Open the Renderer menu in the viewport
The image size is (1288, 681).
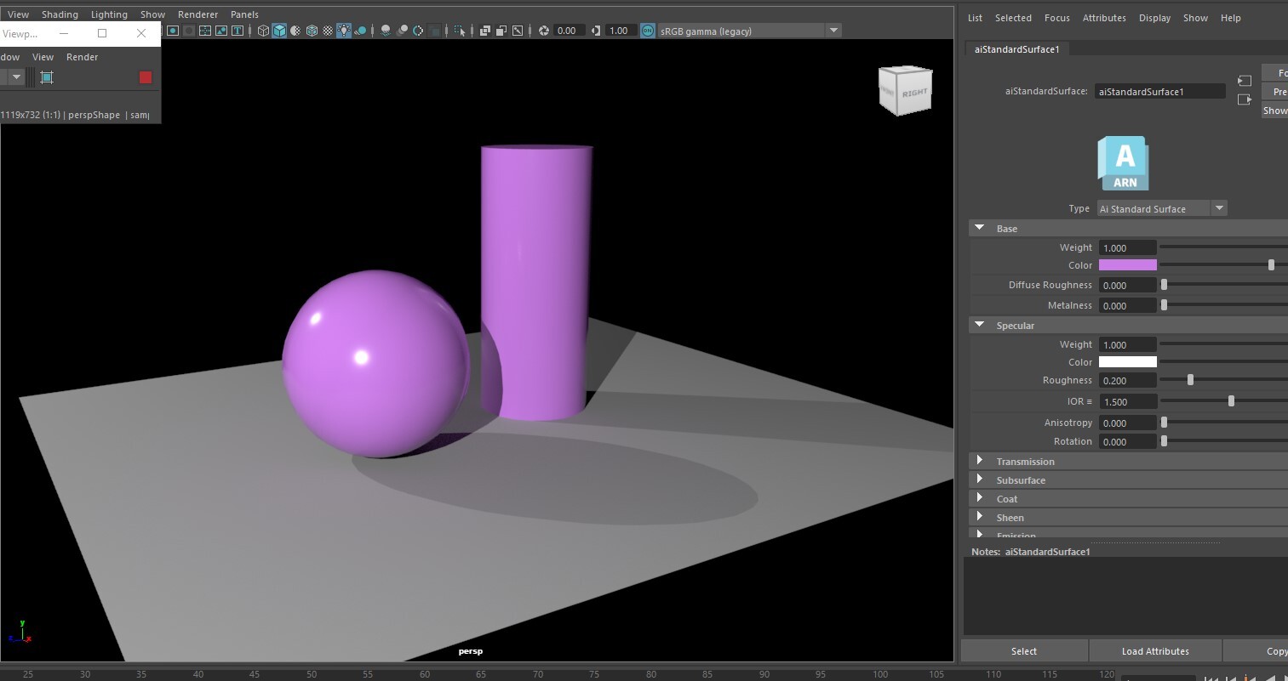click(x=197, y=14)
